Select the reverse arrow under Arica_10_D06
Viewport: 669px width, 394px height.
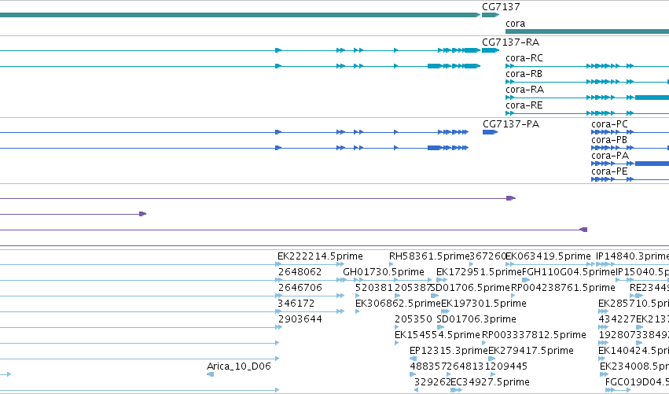(210, 374)
